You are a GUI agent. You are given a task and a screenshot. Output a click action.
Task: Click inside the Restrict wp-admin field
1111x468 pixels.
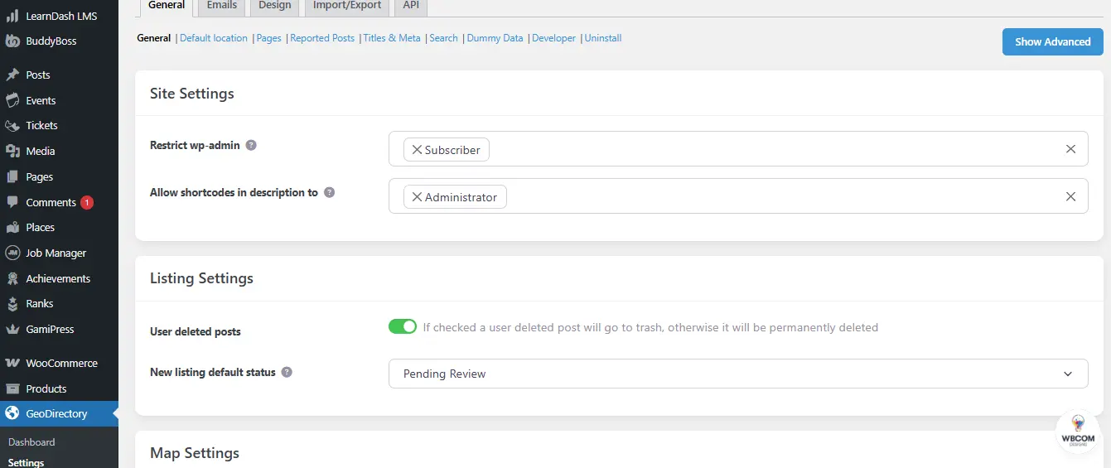pyautogui.click(x=738, y=149)
